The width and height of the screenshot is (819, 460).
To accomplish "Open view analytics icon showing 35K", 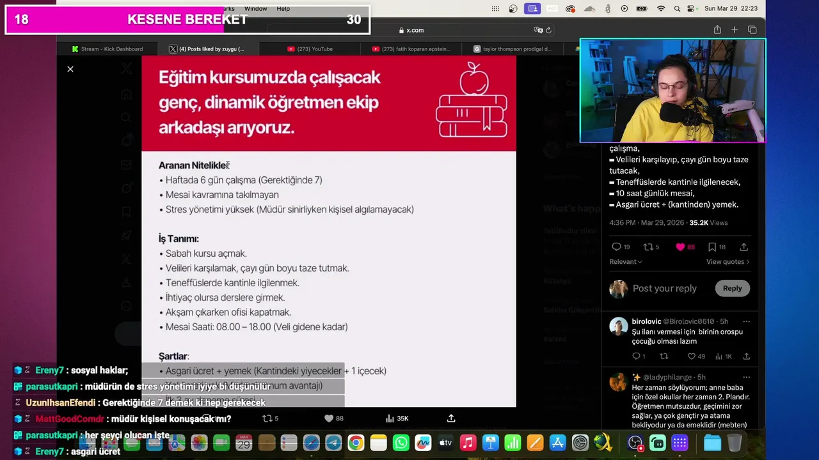I will click(397, 418).
